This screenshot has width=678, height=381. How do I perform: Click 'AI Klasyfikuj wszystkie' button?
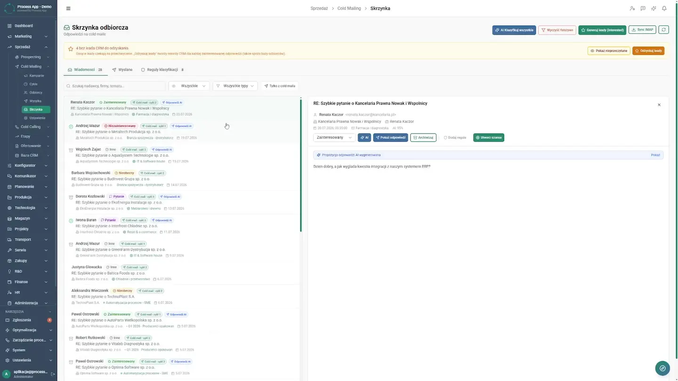tap(514, 30)
